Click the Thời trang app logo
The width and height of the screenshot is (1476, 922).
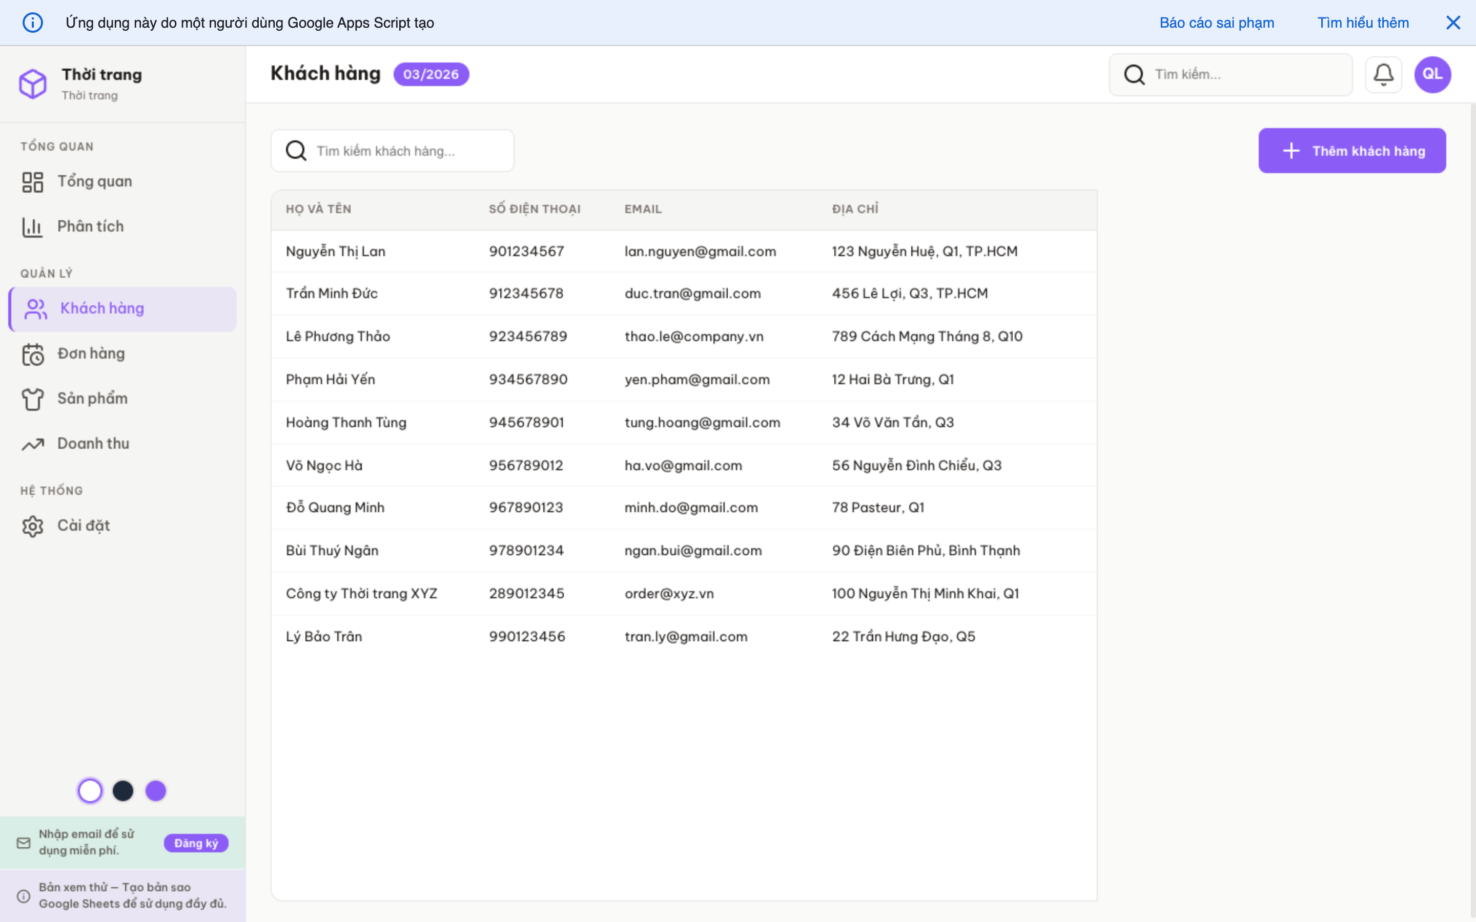[33, 83]
